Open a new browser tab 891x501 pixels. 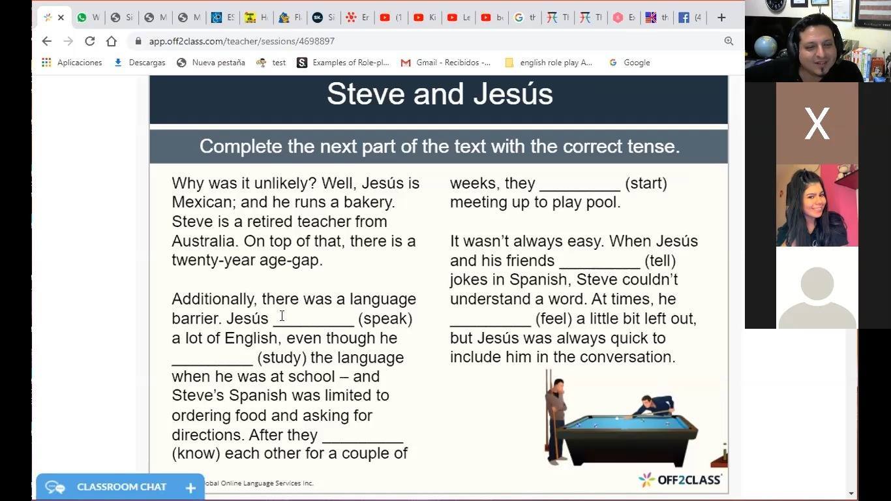721,18
